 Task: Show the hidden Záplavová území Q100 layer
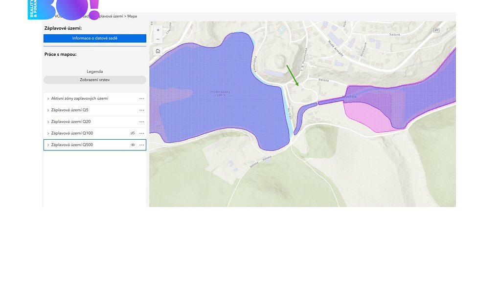pos(133,133)
